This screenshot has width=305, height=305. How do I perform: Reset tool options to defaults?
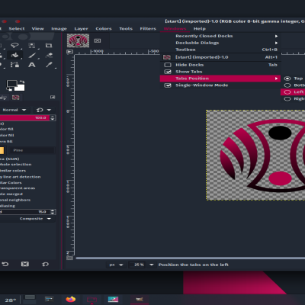[x=45, y=264]
